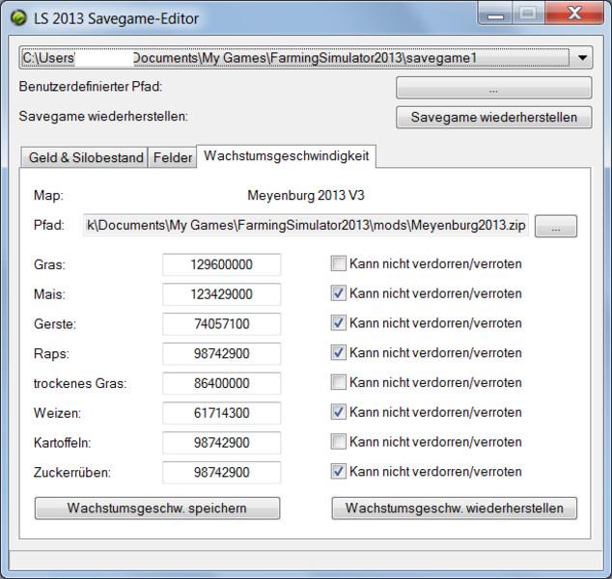The height and width of the screenshot is (579, 612).
Task: Click the Savegame wiederherstellen button
Action: pos(493,117)
